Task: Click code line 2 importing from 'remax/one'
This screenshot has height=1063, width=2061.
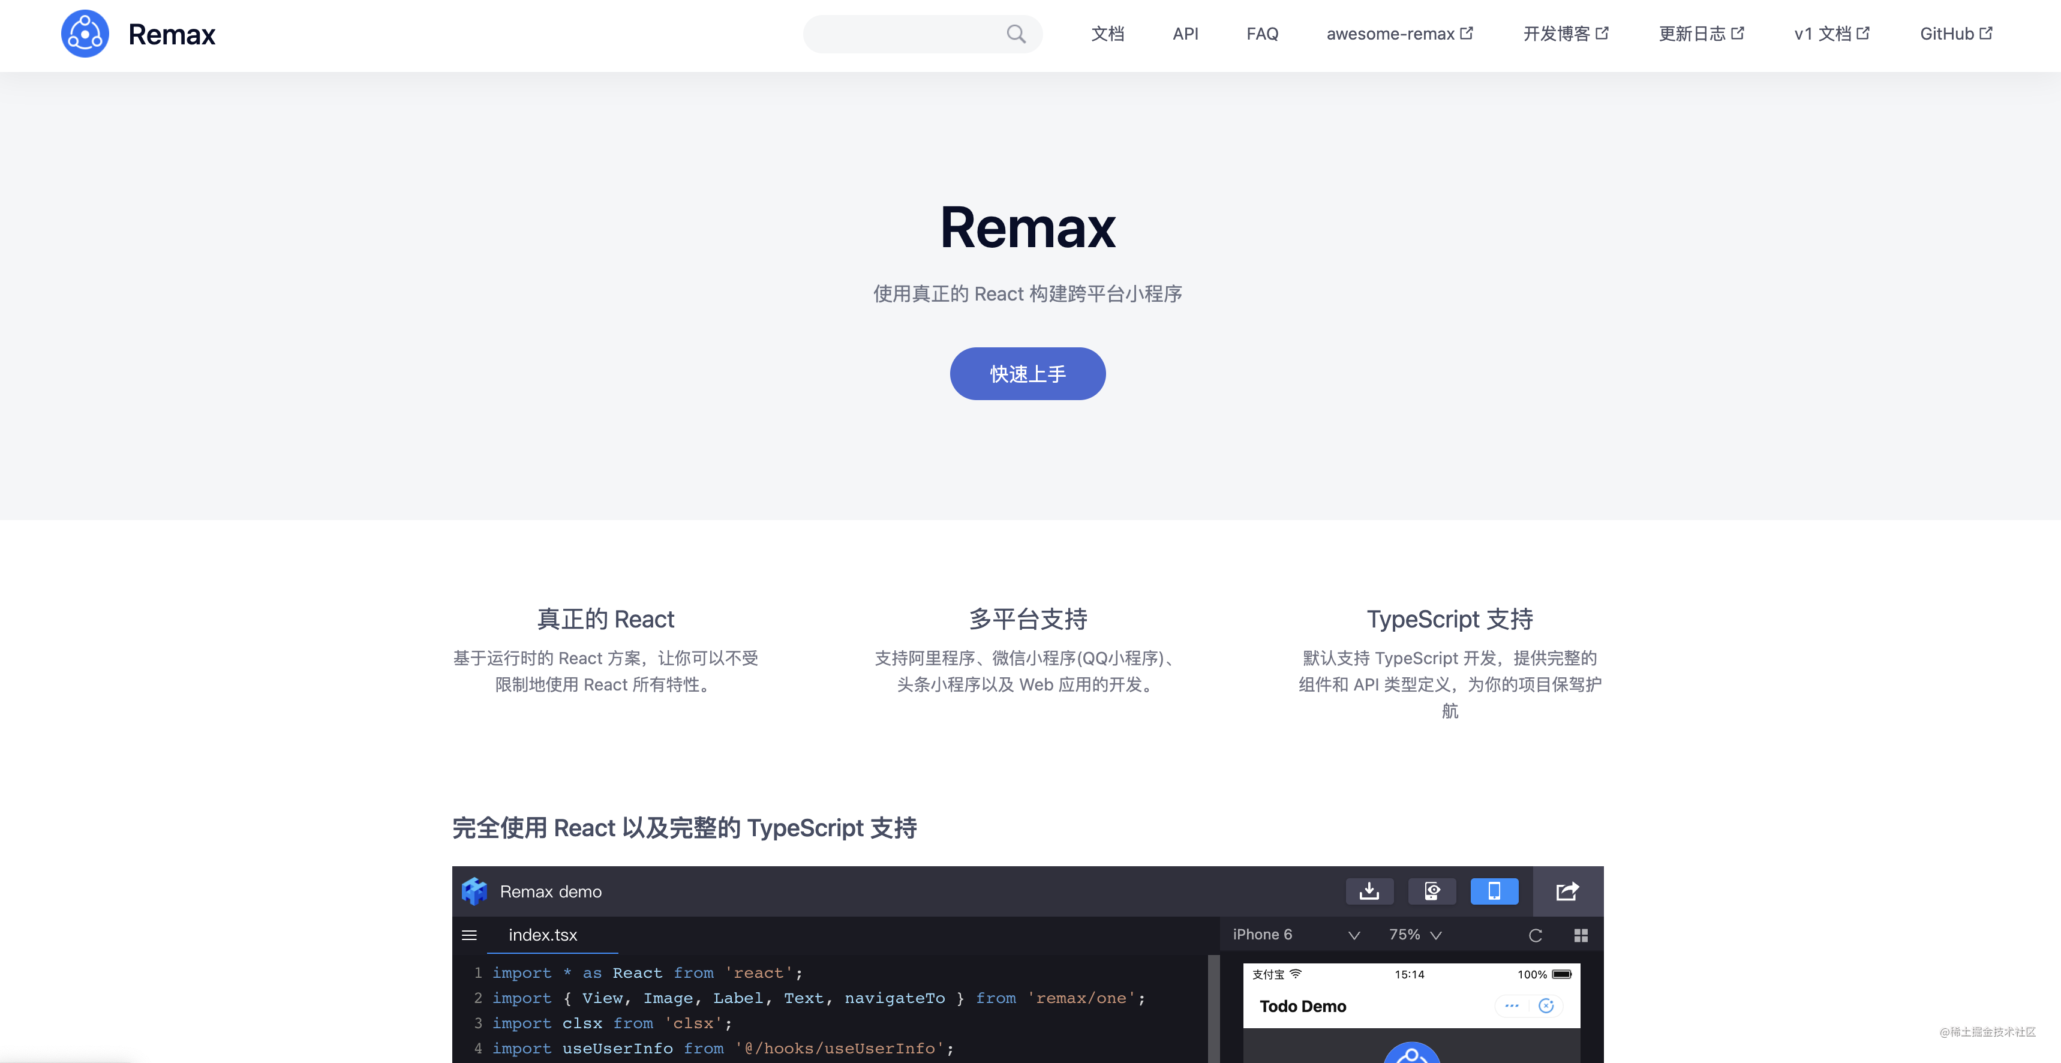Action: (819, 998)
